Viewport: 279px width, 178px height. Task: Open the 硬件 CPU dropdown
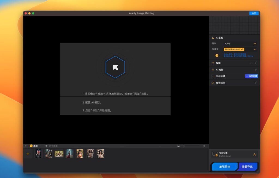(x=240, y=43)
